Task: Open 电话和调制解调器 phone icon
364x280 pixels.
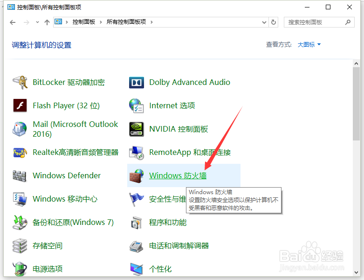Action: coord(136,246)
